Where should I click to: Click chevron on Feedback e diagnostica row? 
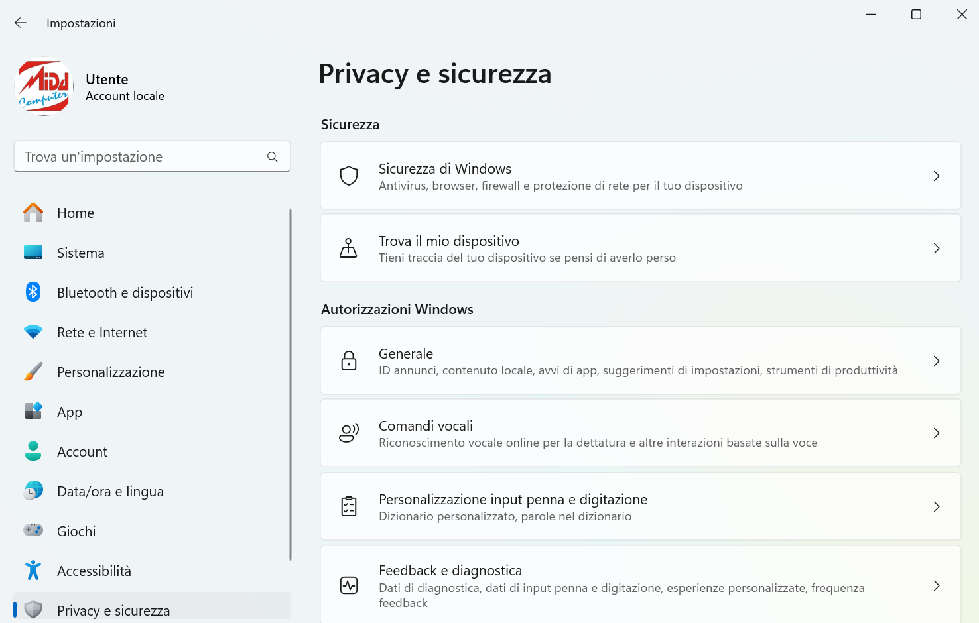937,585
